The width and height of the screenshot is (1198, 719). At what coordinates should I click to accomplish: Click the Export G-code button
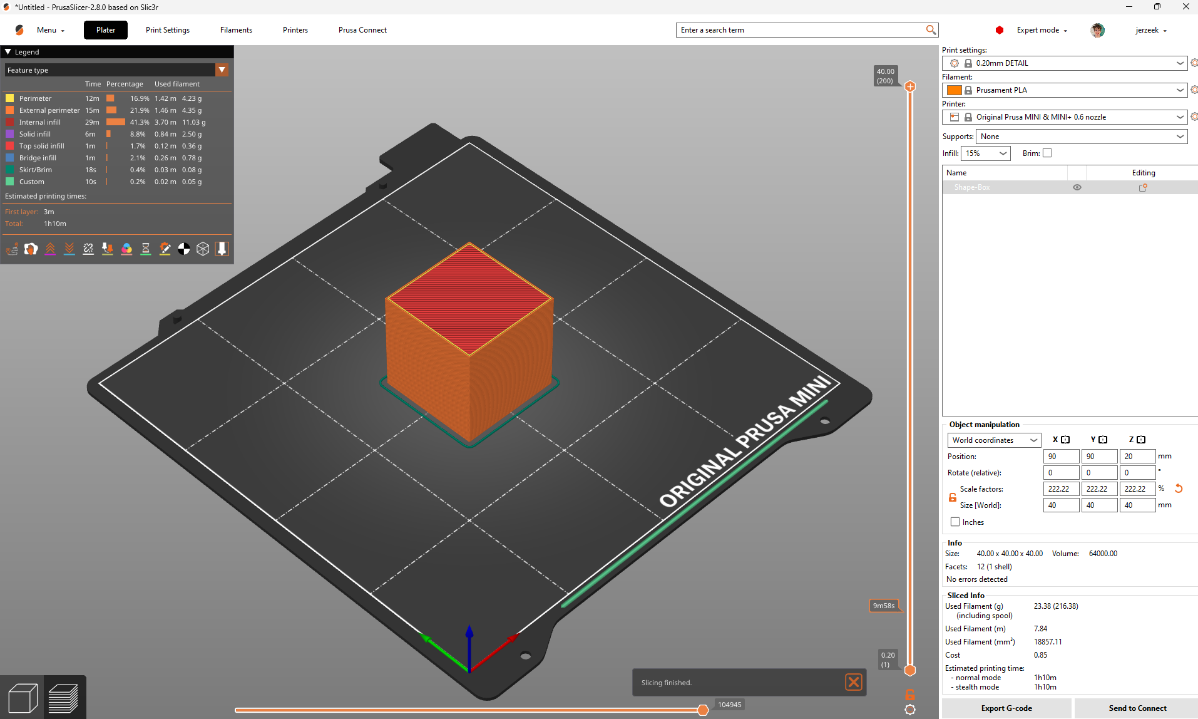coord(1006,708)
